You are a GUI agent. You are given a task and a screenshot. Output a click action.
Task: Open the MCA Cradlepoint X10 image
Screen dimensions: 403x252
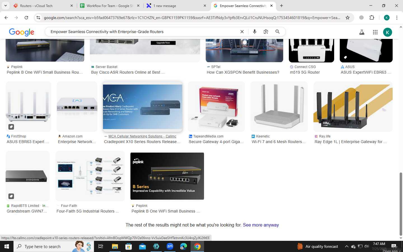pyautogui.click(x=142, y=106)
